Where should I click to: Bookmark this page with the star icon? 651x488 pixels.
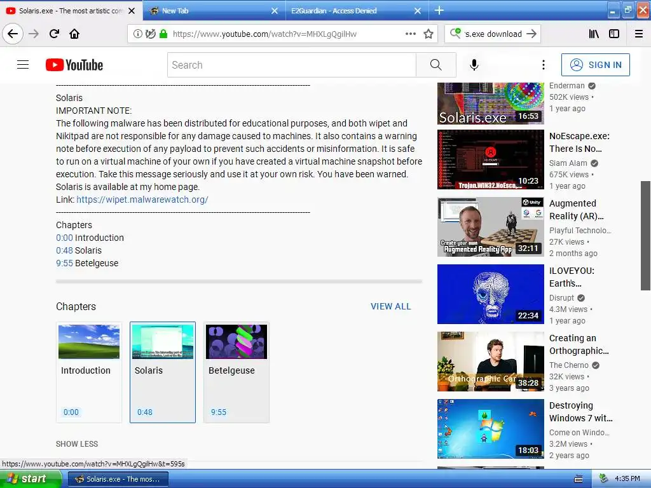pyautogui.click(x=428, y=34)
